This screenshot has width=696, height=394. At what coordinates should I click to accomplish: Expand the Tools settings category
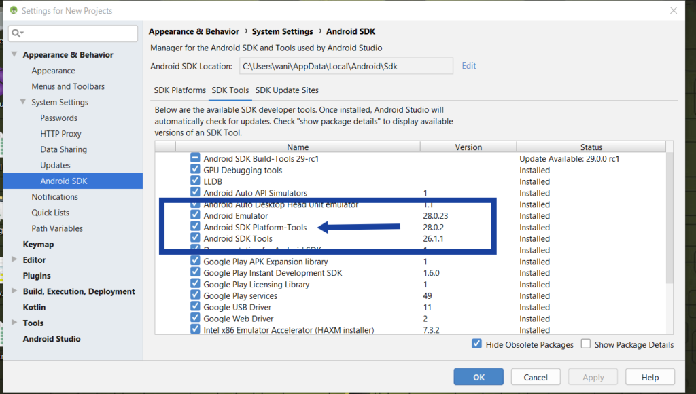pos(15,323)
